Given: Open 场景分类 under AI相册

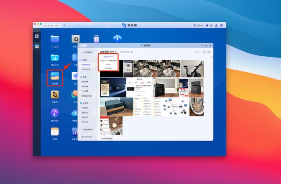Looking at the screenshot, I should coord(85,112).
